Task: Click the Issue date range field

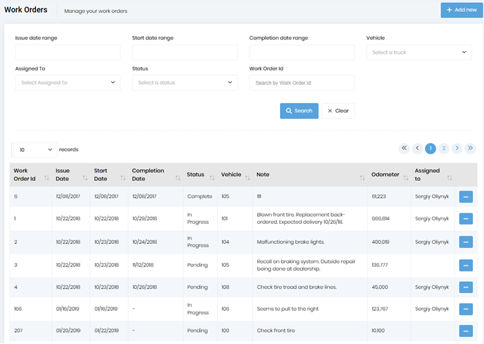Action: [68, 52]
